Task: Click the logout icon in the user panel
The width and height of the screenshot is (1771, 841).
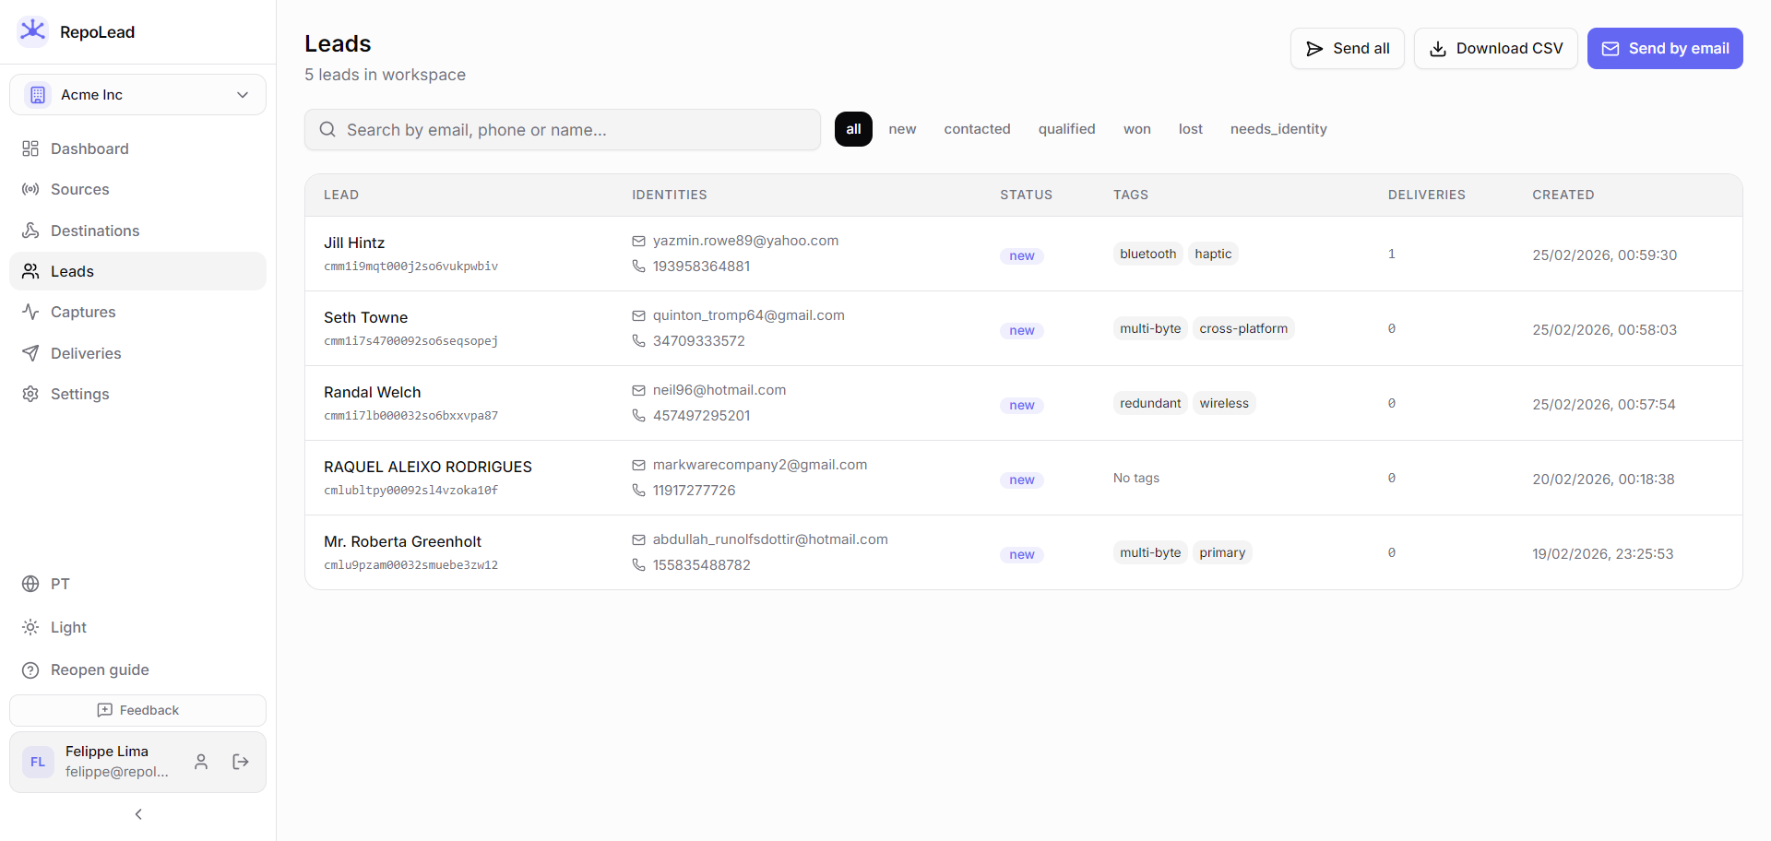Action: click(x=241, y=762)
